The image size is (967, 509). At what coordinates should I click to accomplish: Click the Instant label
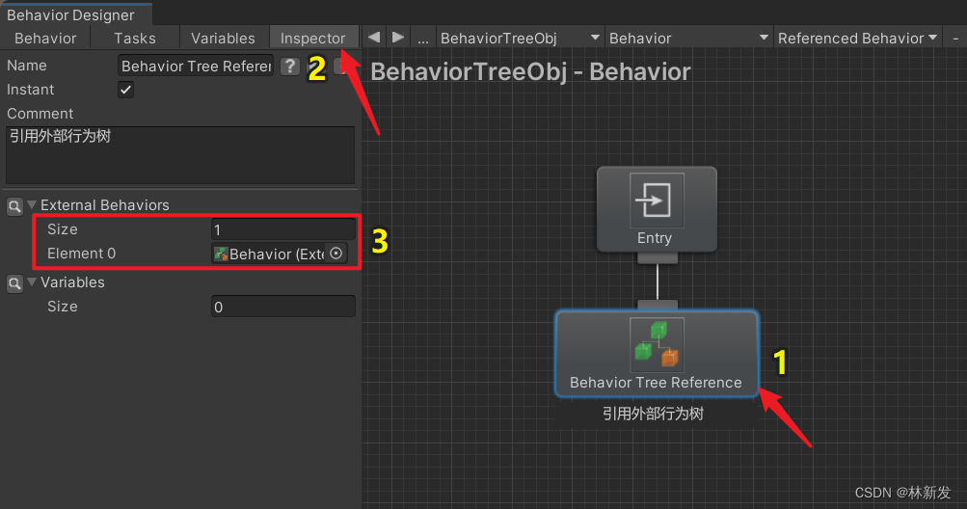coord(30,90)
